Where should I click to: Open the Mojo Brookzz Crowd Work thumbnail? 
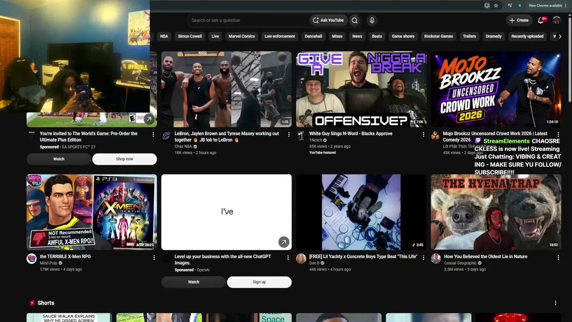click(x=496, y=89)
